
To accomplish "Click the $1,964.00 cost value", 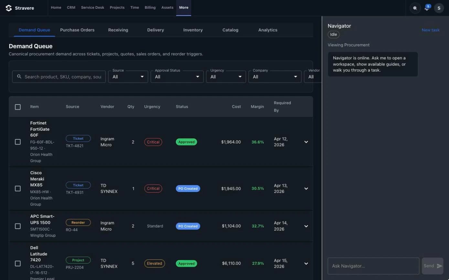I will 231,142.
